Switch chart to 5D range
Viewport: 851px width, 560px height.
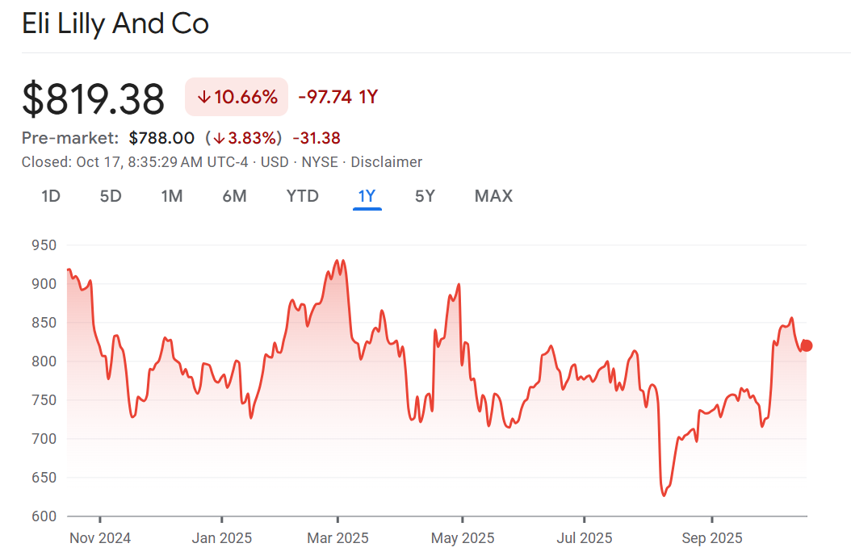(111, 196)
